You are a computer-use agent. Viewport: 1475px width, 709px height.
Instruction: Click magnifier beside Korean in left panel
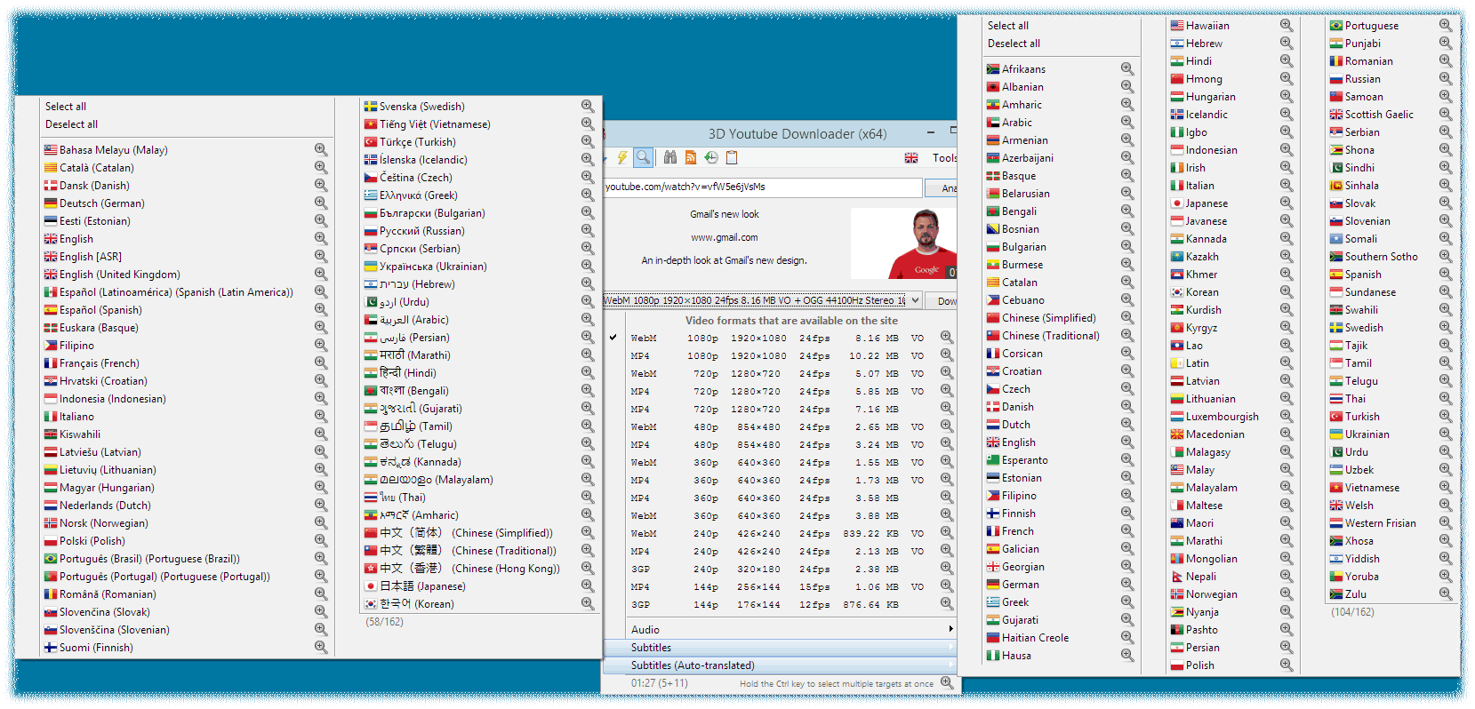coord(588,604)
